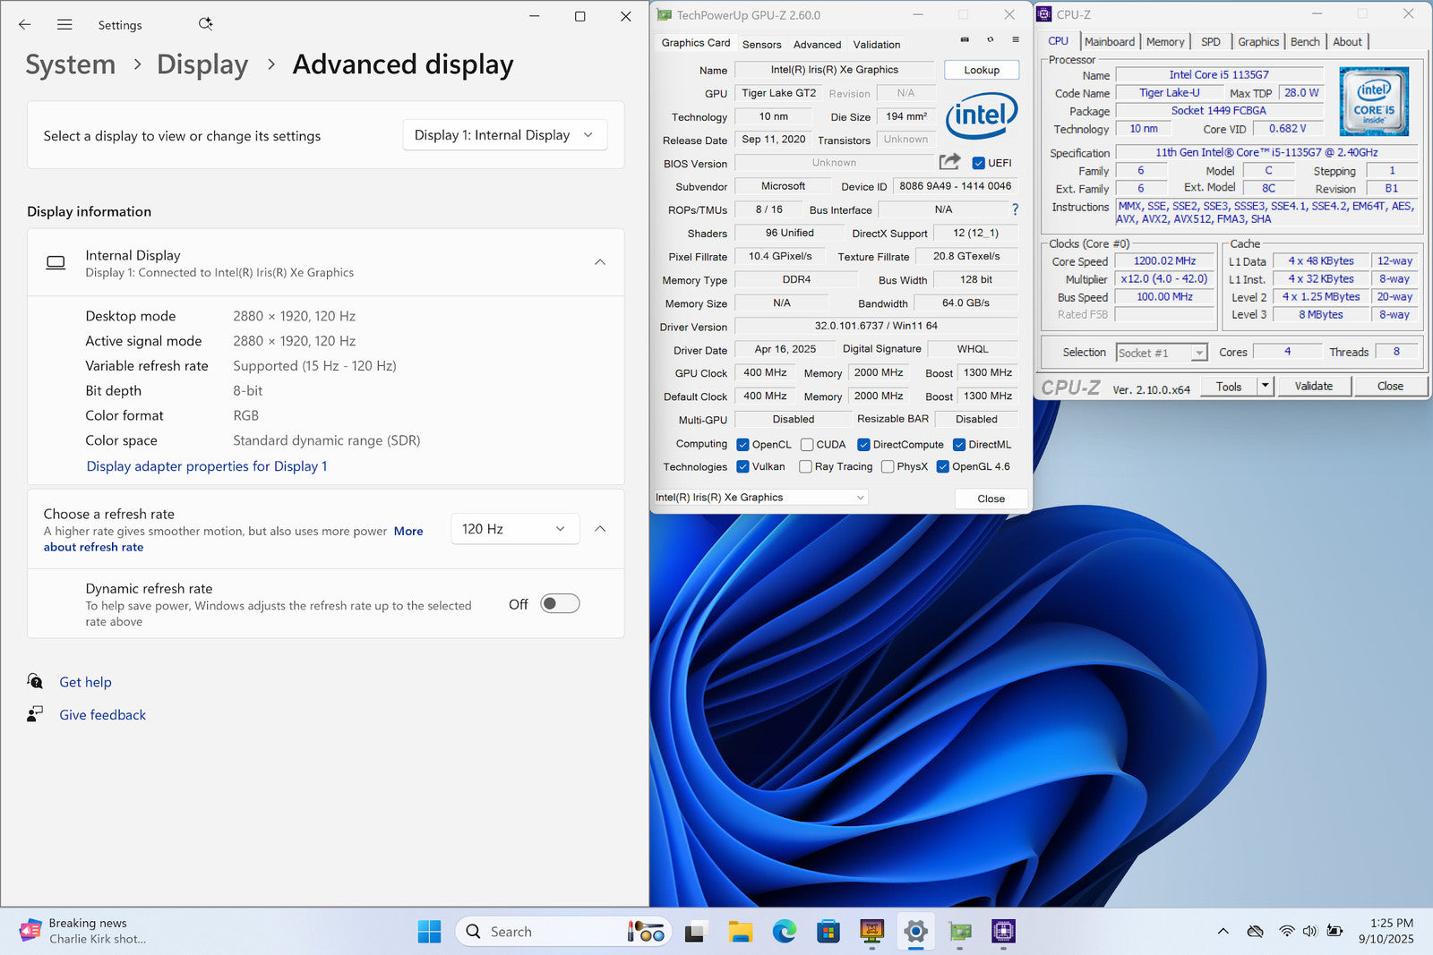Image resolution: width=1433 pixels, height=955 pixels.
Task: Click the GPU-Z refresh icon
Action: (x=990, y=39)
